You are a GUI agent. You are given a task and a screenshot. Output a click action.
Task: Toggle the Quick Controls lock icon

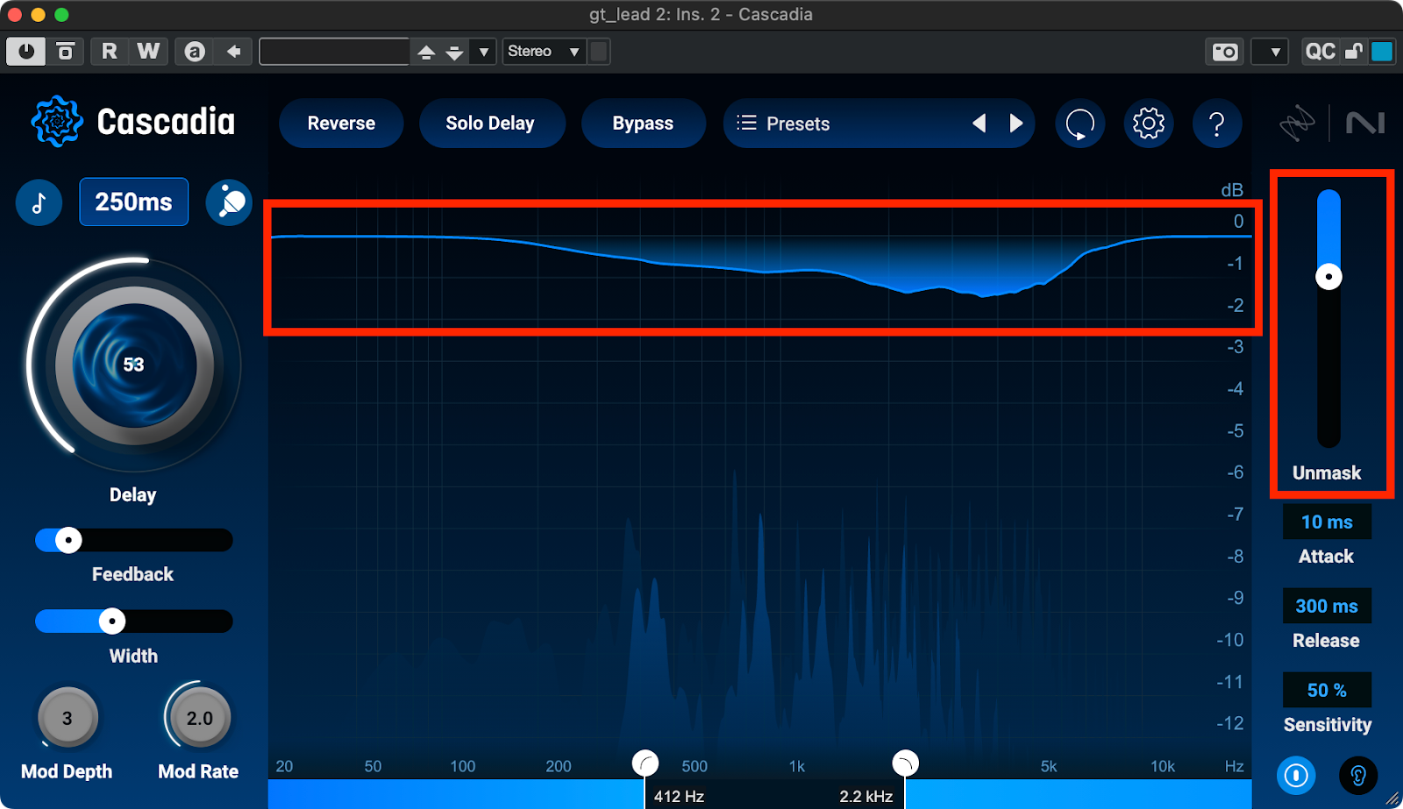1354,52
